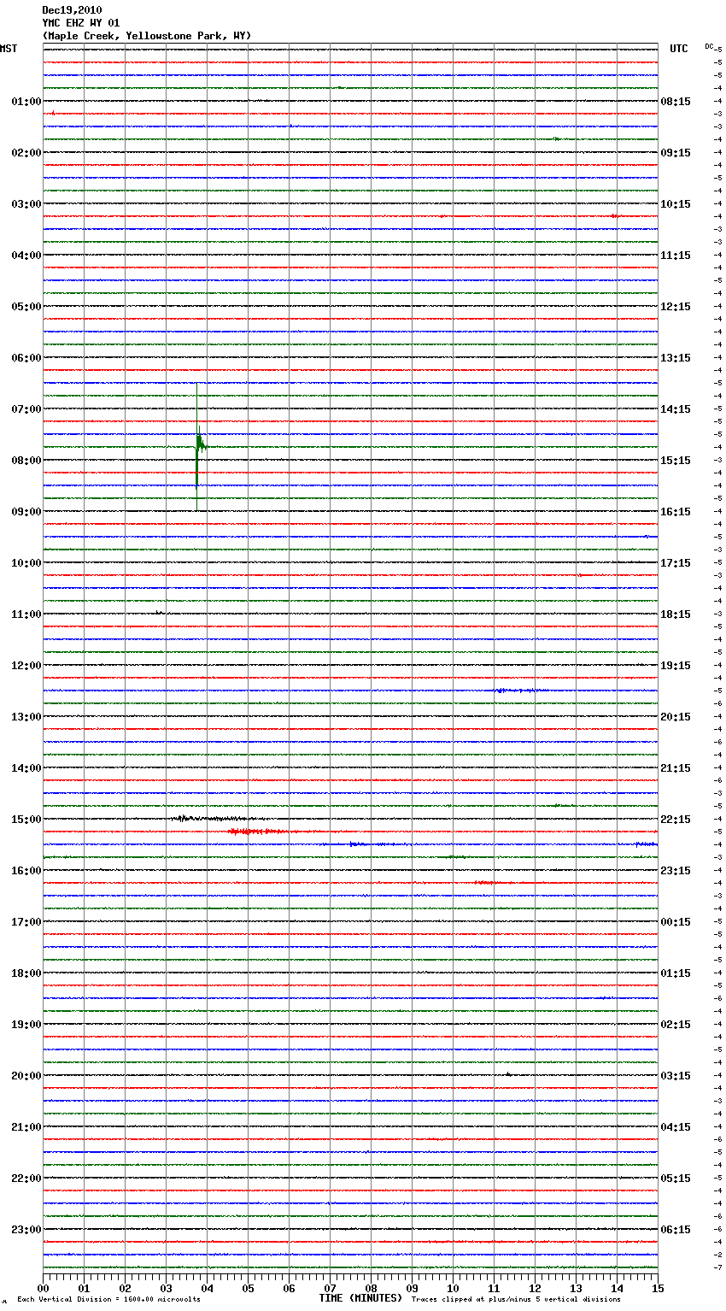Click the 10:15 UTC time label
This screenshot has height=1311, width=726.
(x=676, y=204)
